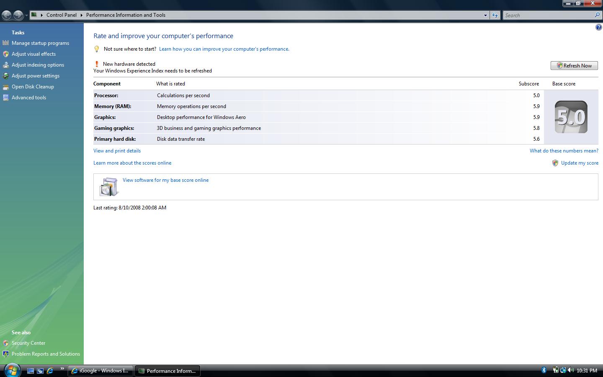The height and width of the screenshot is (377, 603).
Task: Click the 10:31 PM taskbar clock
Action: (587, 371)
